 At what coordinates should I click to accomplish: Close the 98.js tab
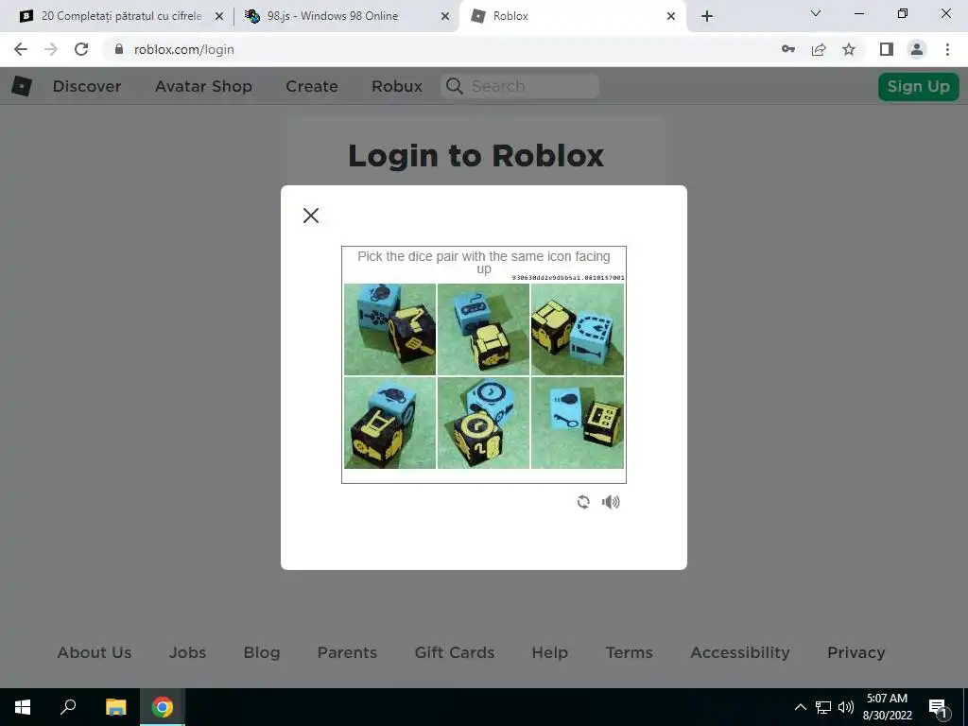445,17
